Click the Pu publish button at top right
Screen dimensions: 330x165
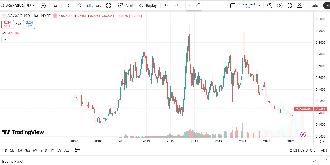point(327,5)
